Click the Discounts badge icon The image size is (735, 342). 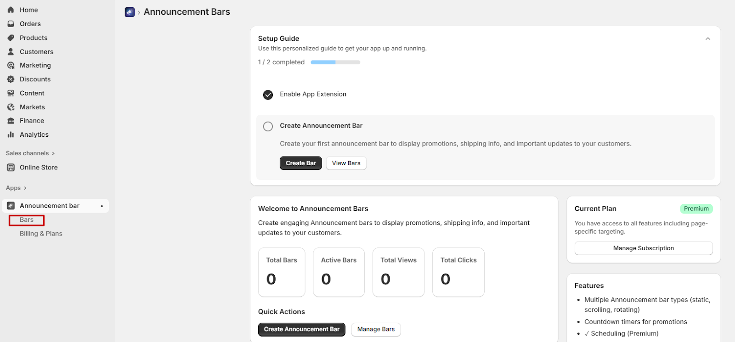point(11,79)
